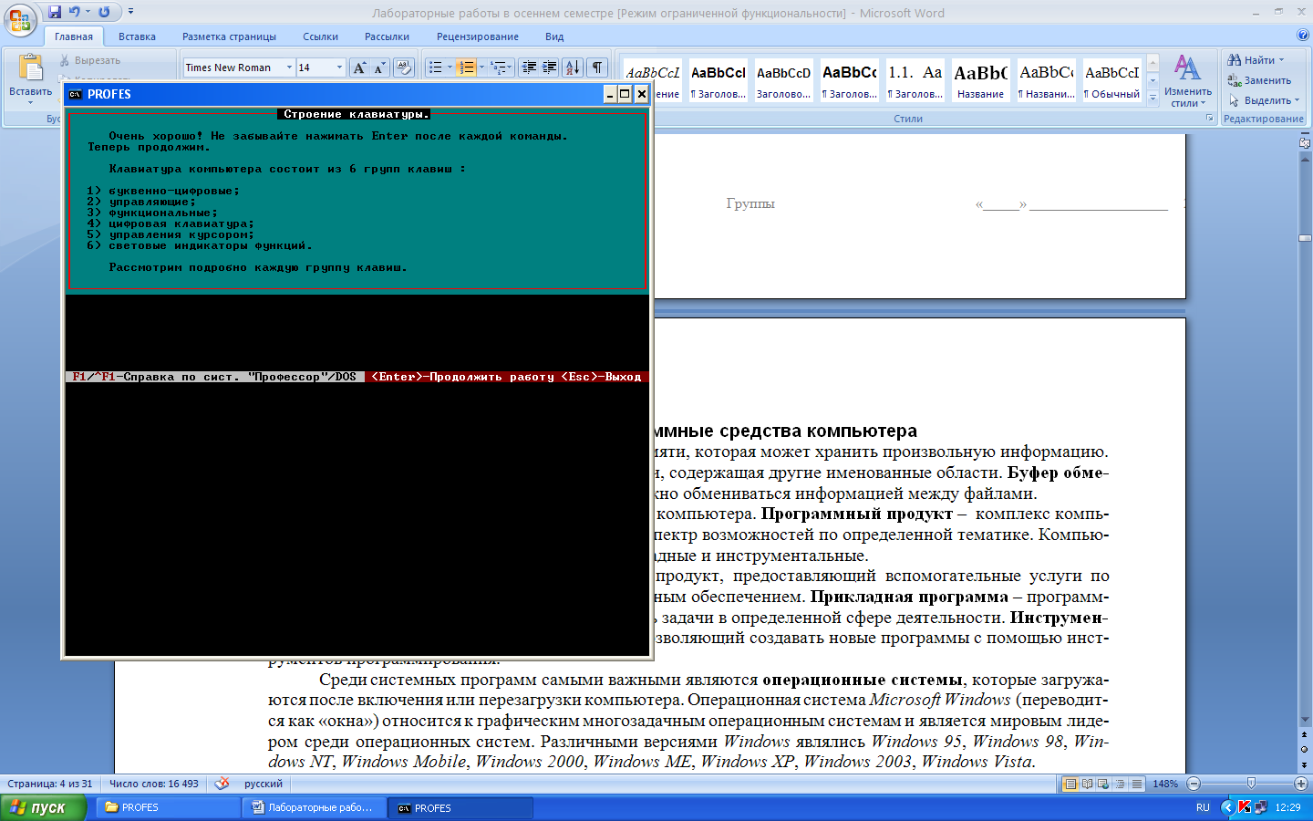Screen dimensions: 1313x821
Task: Expand bullet list style dropdown arrow
Action: click(450, 68)
